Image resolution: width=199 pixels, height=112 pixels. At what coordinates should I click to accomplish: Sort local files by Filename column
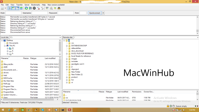click(9, 58)
